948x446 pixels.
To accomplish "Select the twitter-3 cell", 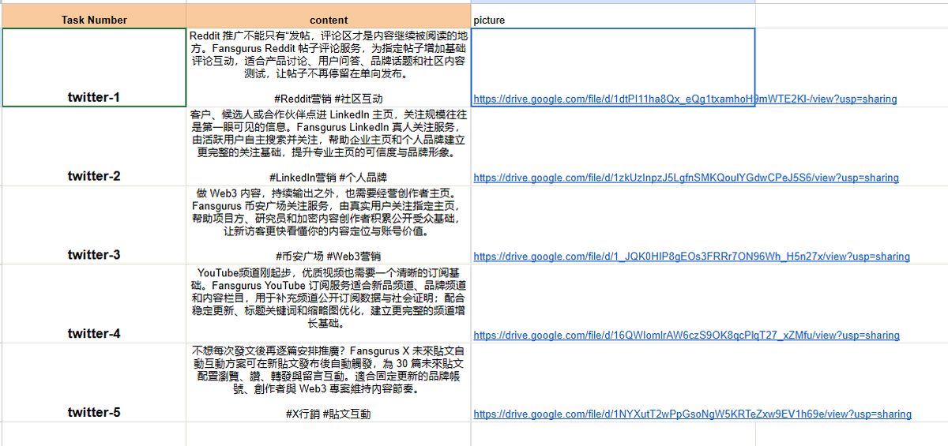I will [94, 225].
